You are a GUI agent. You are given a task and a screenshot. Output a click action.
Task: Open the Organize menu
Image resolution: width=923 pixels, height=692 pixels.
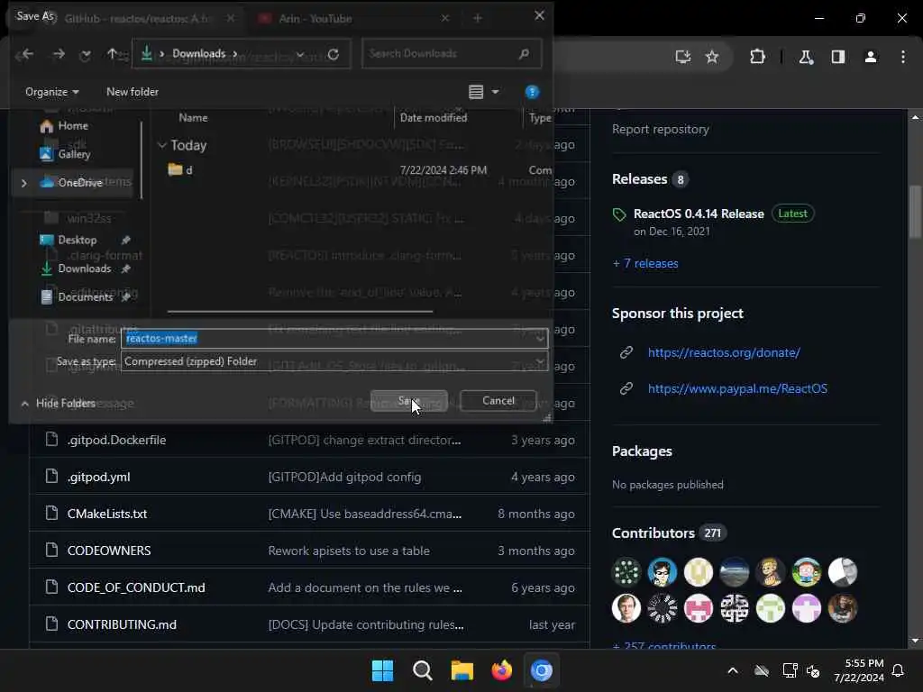point(51,92)
